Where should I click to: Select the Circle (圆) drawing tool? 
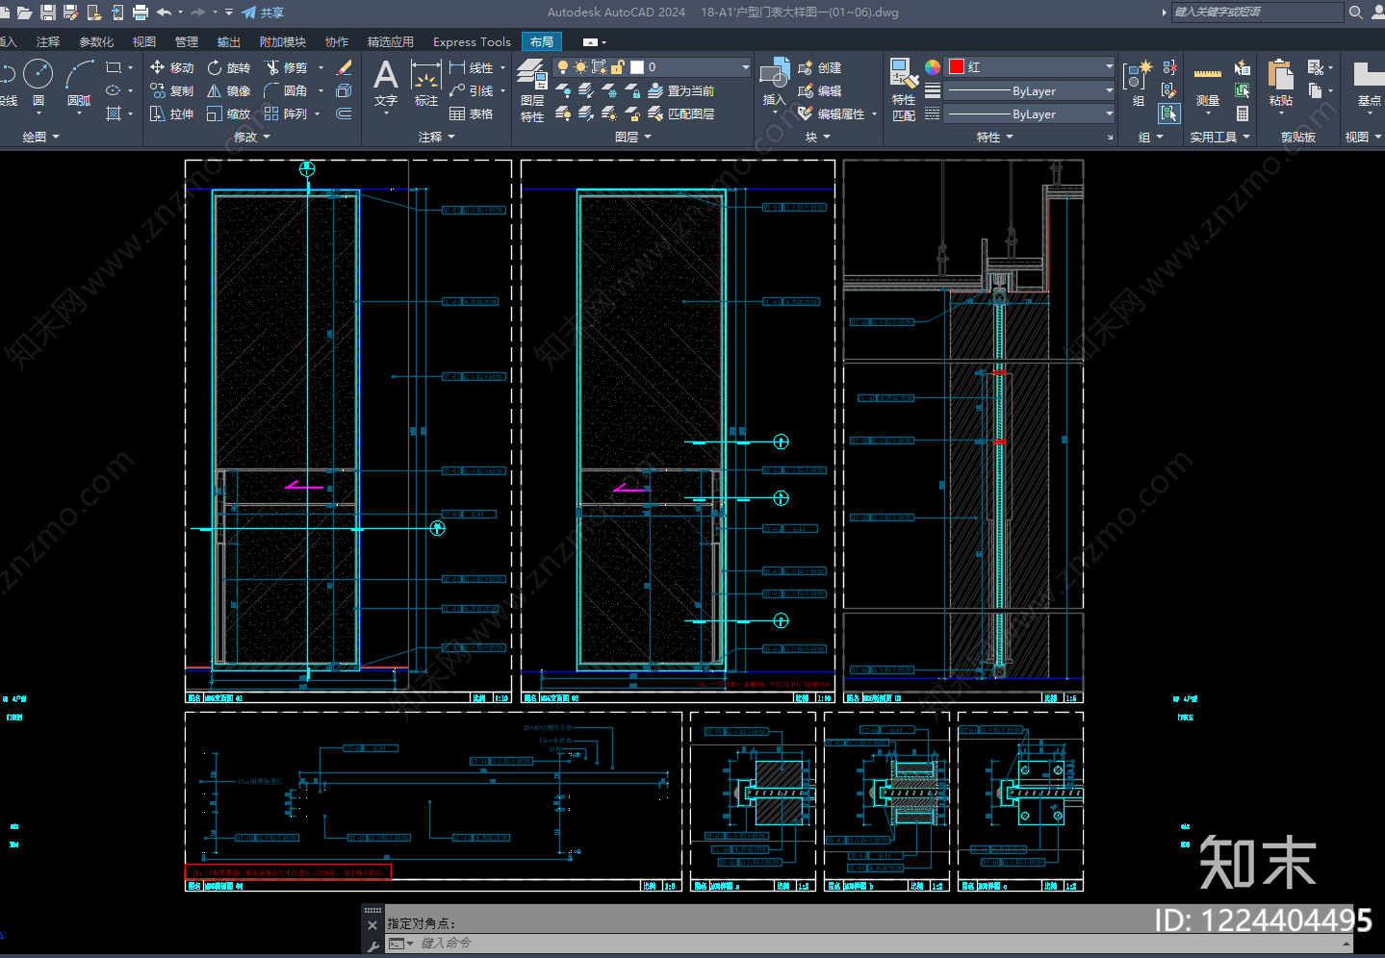point(38,82)
